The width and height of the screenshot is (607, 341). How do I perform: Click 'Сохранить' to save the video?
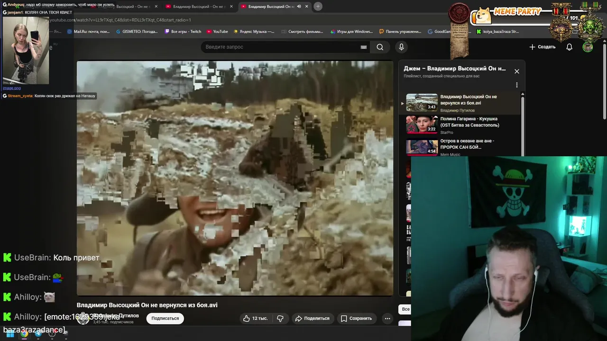356,318
